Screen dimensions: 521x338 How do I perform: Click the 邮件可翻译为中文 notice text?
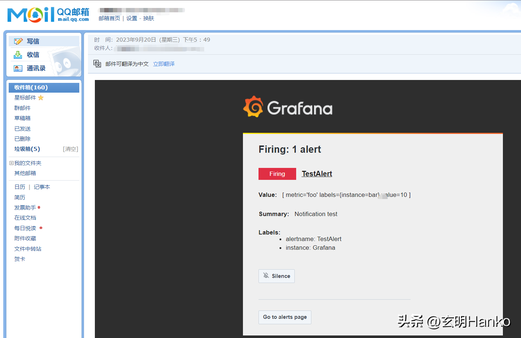[127, 64]
